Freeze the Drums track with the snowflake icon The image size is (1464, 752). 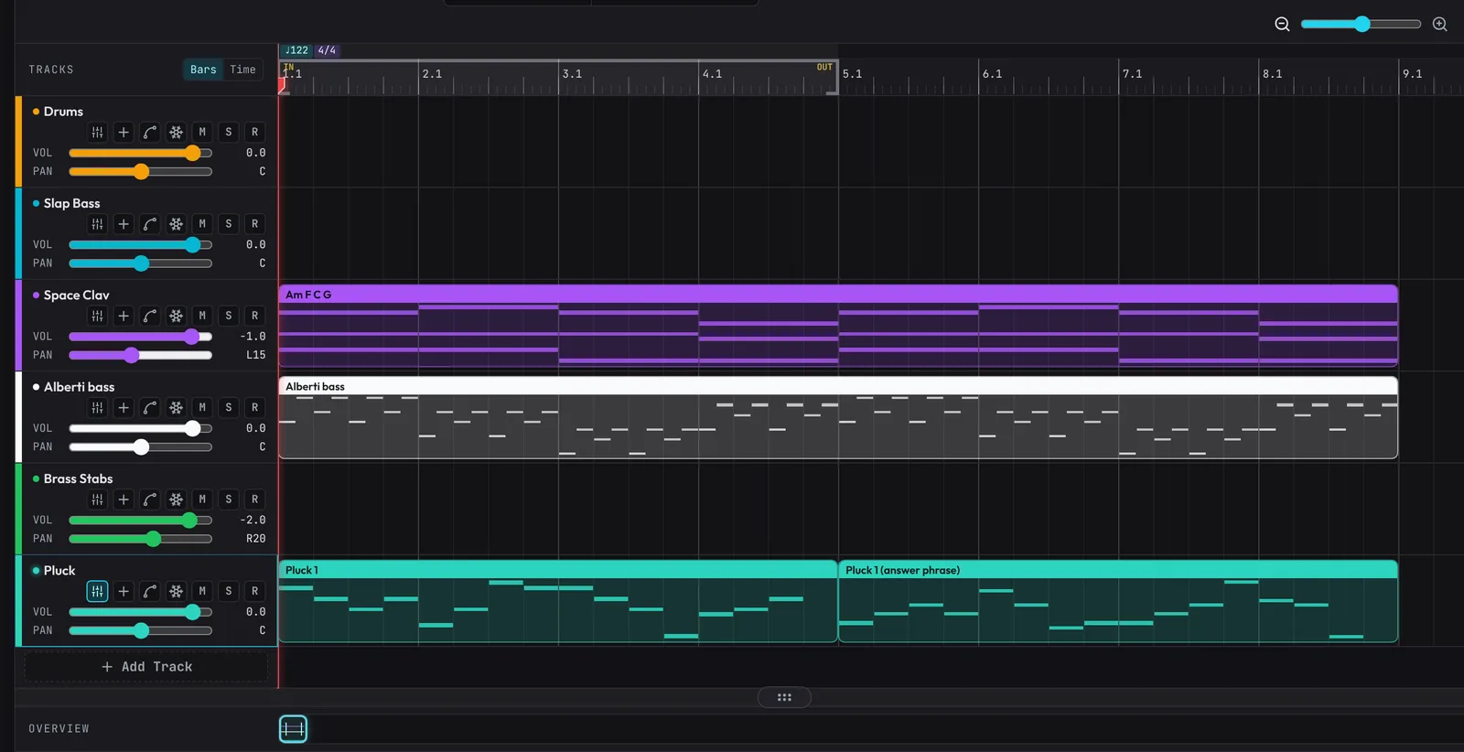point(176,132)
